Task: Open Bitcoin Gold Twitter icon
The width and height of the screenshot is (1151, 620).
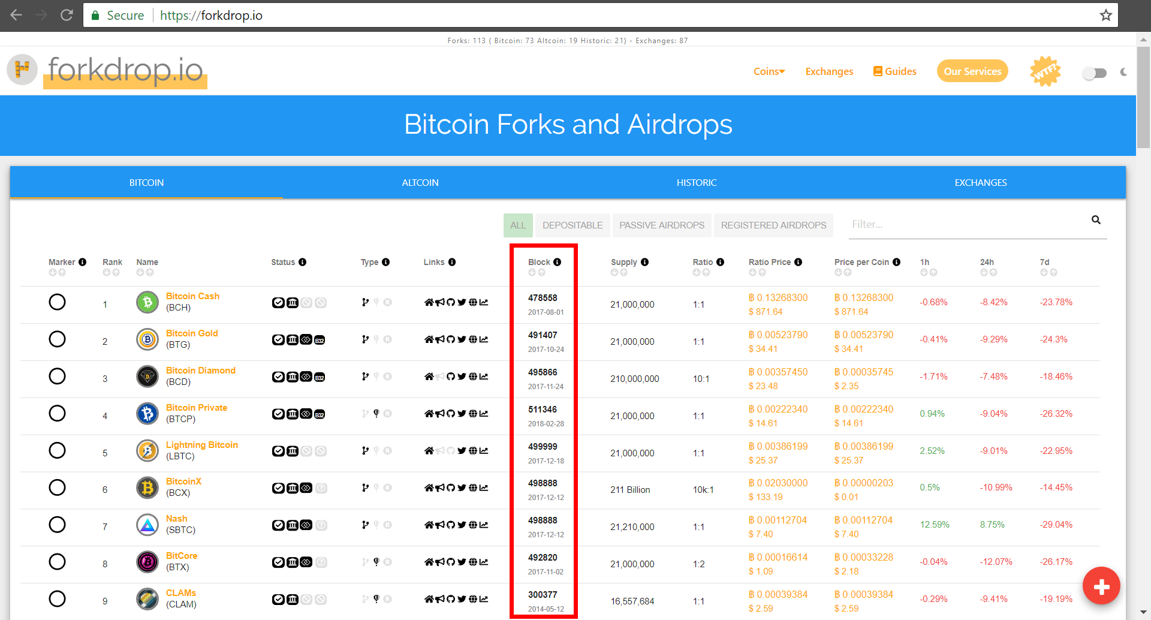Action: (462, 339)
